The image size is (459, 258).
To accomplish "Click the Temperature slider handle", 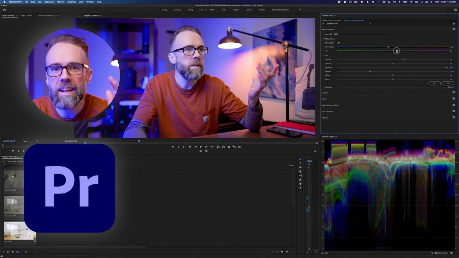I will coord(388,47).
